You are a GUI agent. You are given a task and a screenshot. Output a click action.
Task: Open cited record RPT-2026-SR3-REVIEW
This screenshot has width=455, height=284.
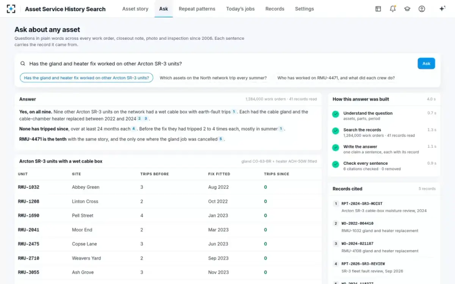pyautogui.click(x=384, y=267)
